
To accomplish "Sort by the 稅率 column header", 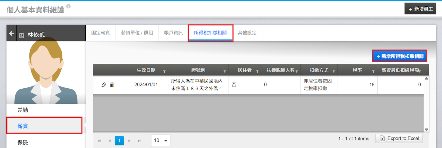I will tap(357, 70).
